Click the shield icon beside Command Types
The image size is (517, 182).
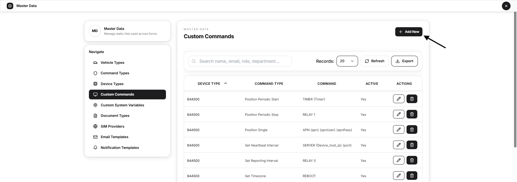(x=95, y=73)
